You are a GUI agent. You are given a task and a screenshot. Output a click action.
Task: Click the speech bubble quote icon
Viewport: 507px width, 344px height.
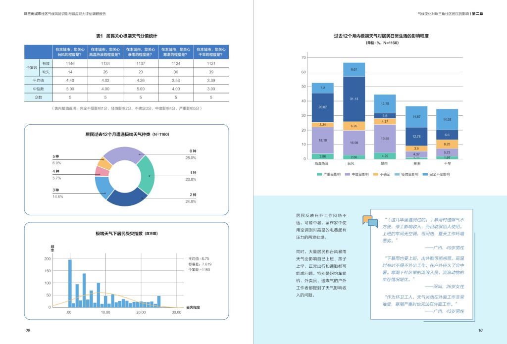tap(370, 221)
